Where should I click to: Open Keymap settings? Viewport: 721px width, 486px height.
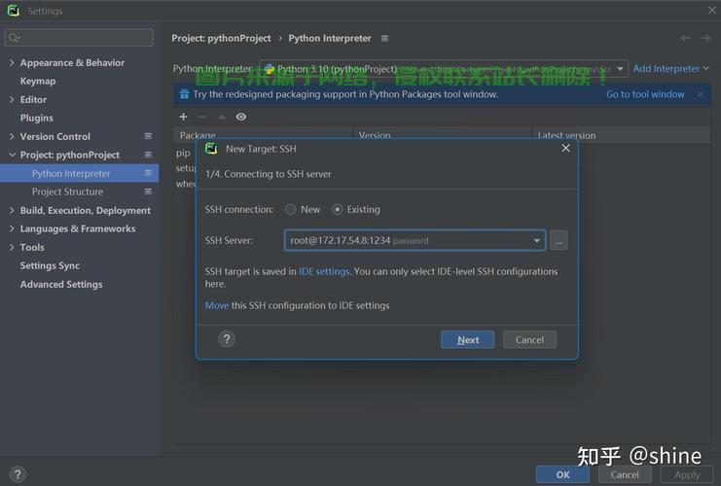(x=38, y=82)
